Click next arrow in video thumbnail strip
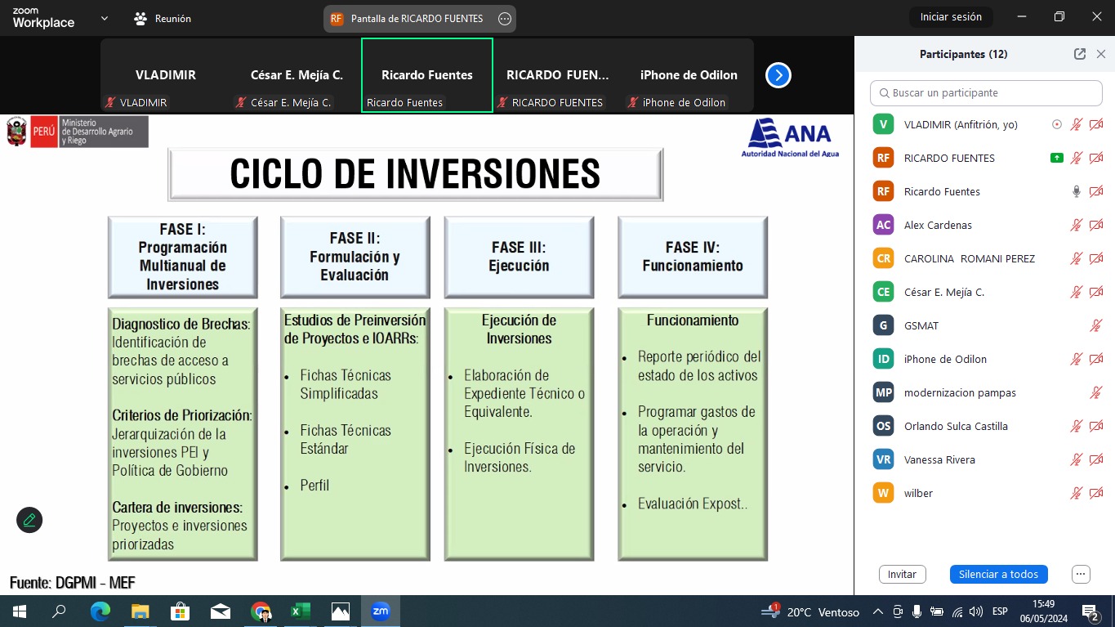 click(778, 75)
